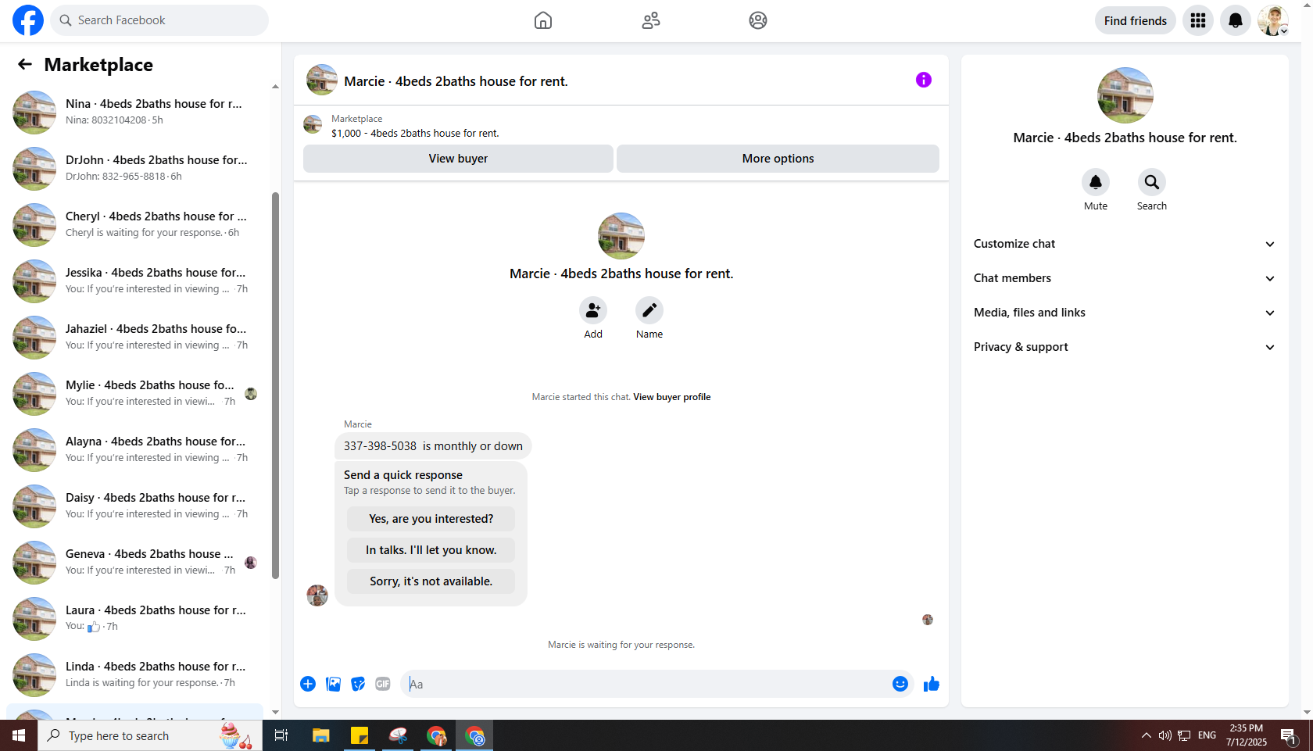This screenshot has height=751, width=1313.
Task: Click the More options button
Action: (x=778, y=159)
